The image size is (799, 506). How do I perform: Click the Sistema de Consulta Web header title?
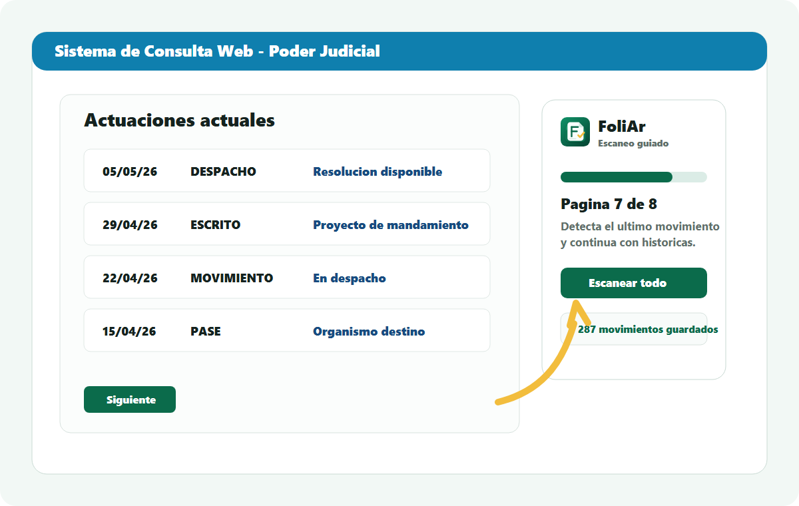click(217, 51)
